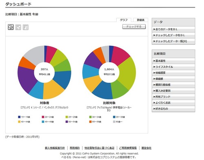The height and width of the screenshot is (160, 204).
Task: Expand the 購買行動指標 comparison item
Action: pos(173,85)
